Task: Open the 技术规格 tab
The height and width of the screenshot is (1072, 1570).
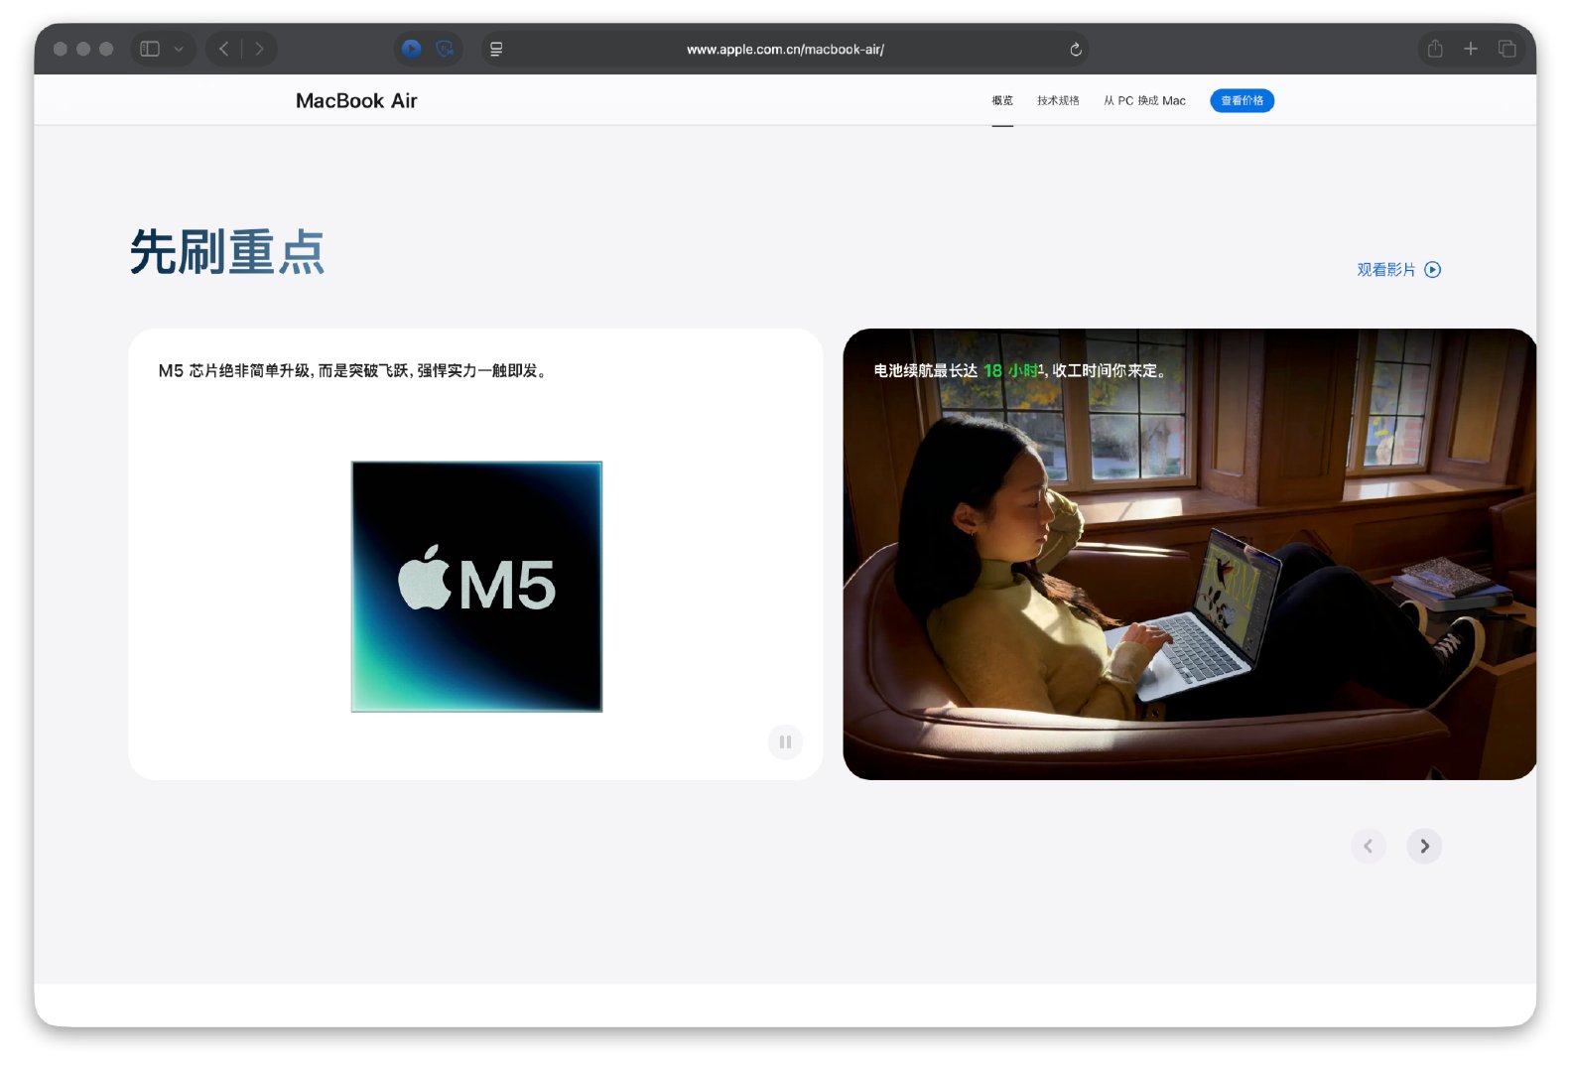Action: (1058, 100)
